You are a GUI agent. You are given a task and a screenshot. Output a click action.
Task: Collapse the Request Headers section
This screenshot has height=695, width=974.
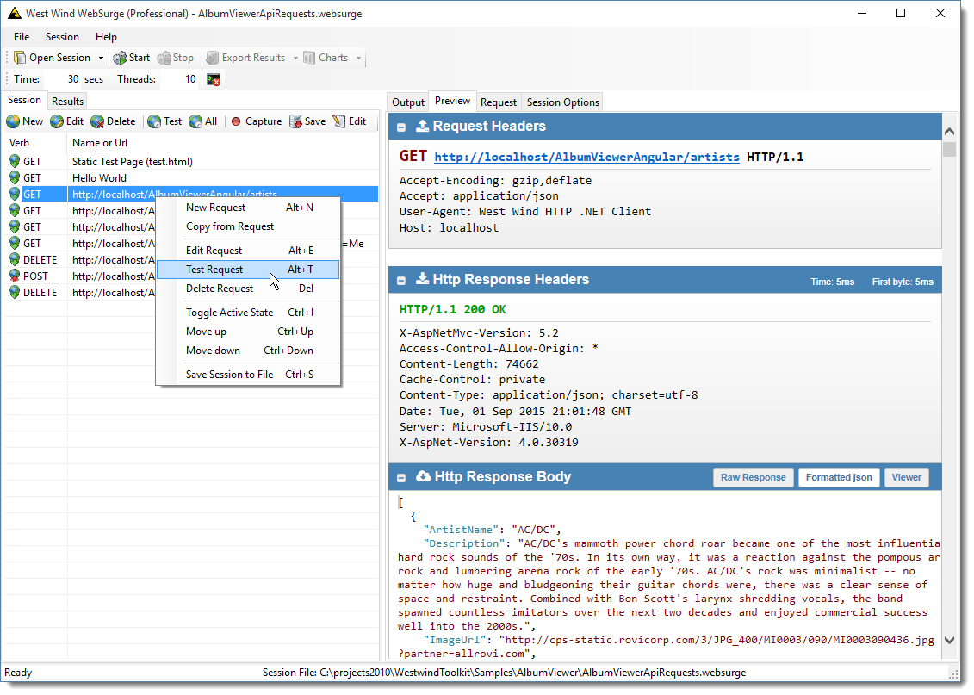pyautogui.click(x=401, y=127)
